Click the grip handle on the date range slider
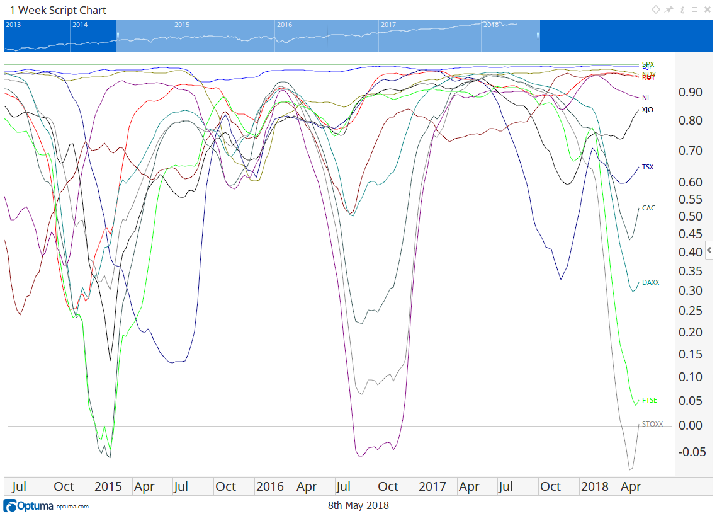Viewport: 717px width, 516px height. [117, 36]
